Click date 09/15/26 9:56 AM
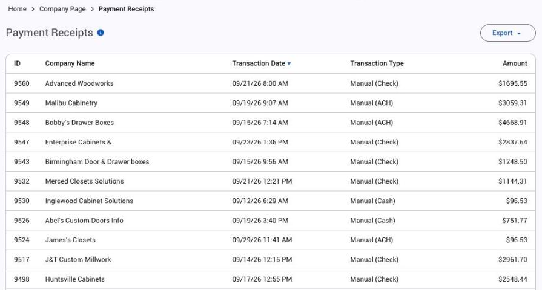The height and width of the screenshot is (290, 542). click(260, 162)
